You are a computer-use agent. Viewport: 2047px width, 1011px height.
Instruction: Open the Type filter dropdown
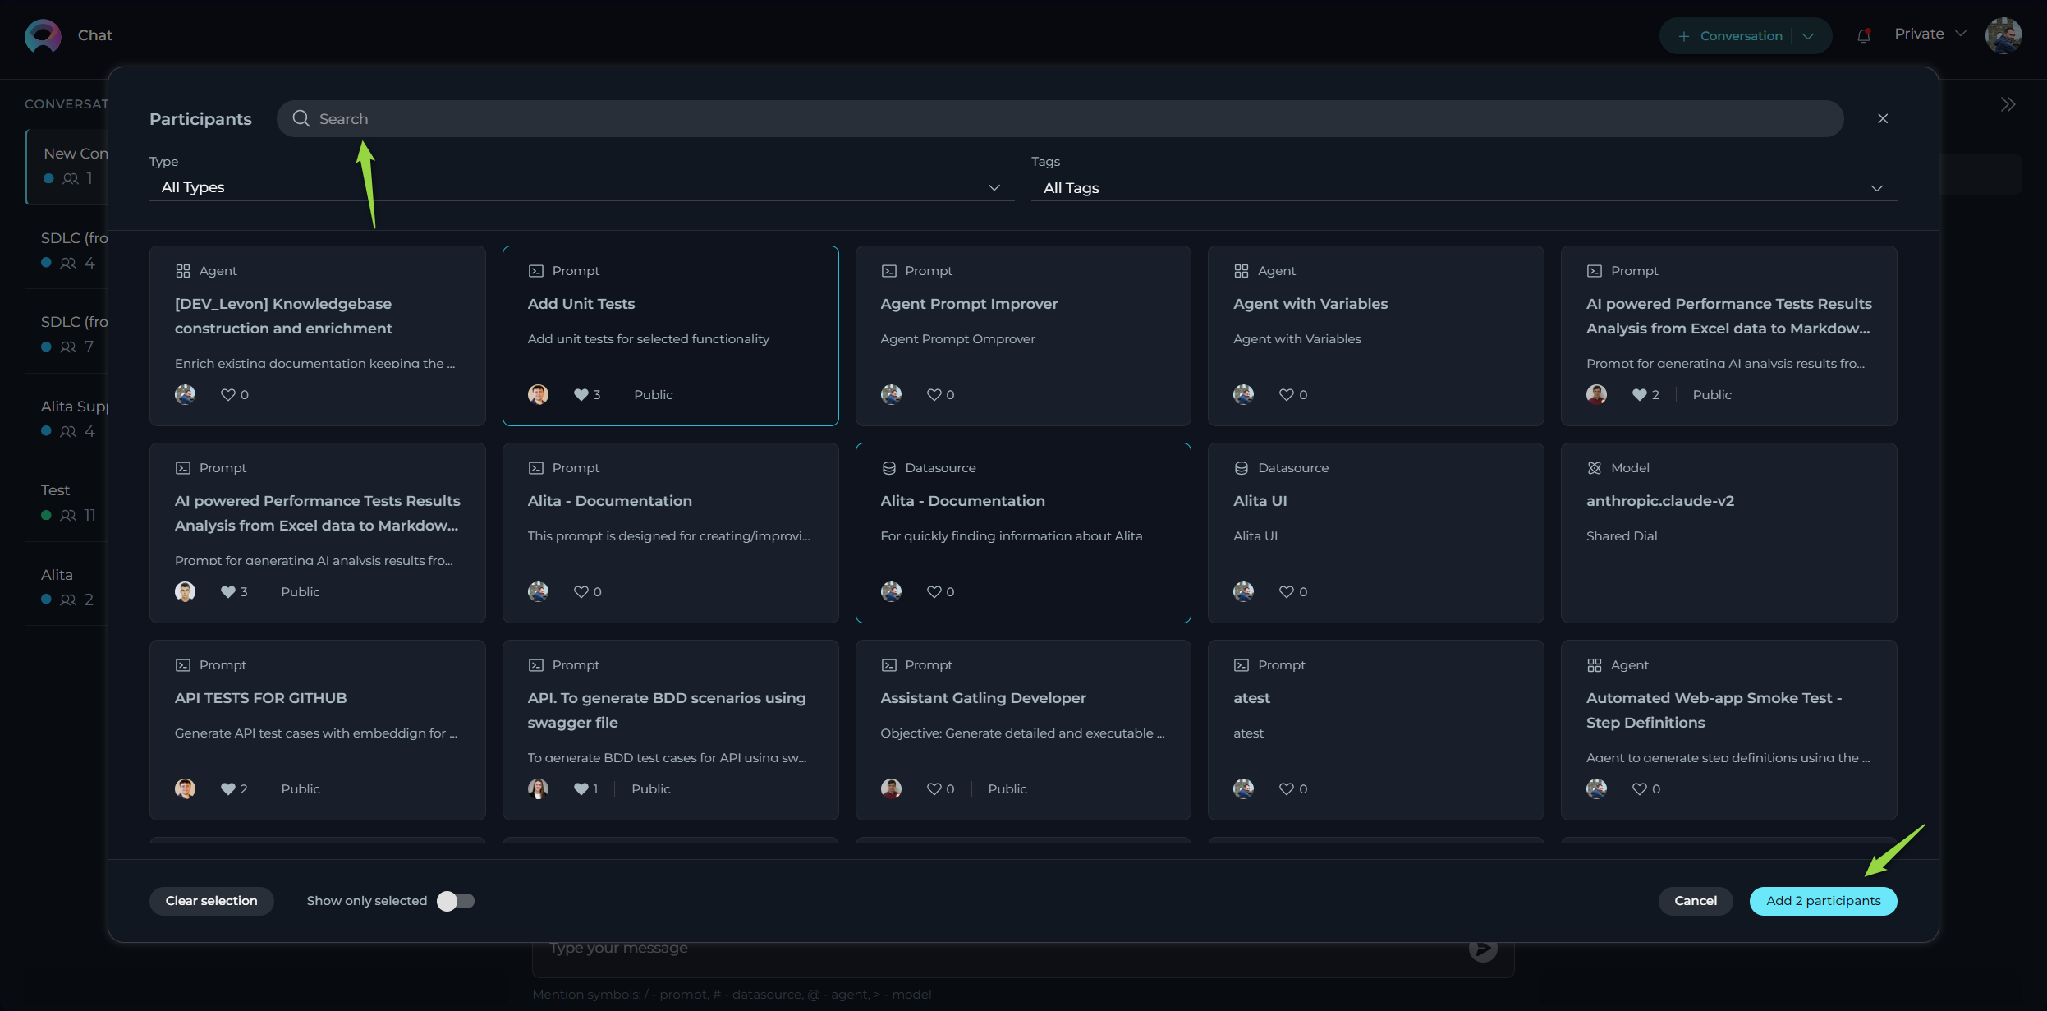point(581,187)
